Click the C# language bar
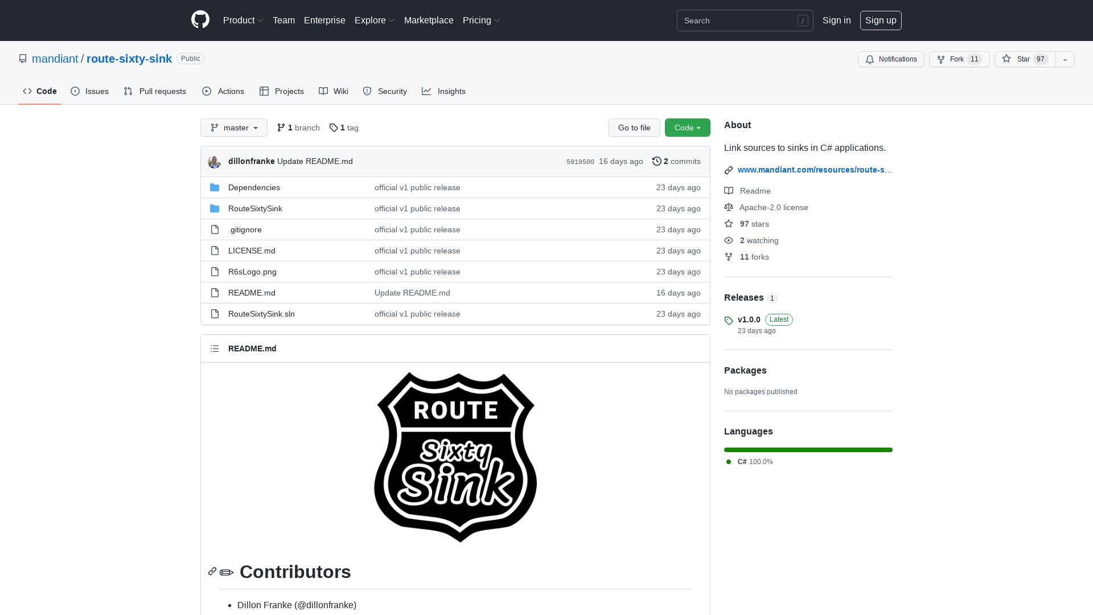The width and height of the screenshot is (1093, 615). [x=808, y=450]
